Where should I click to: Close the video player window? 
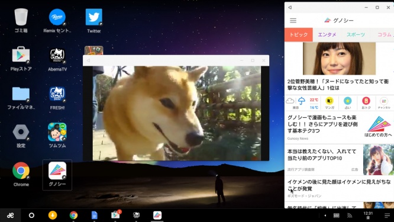tap(264, 60)
